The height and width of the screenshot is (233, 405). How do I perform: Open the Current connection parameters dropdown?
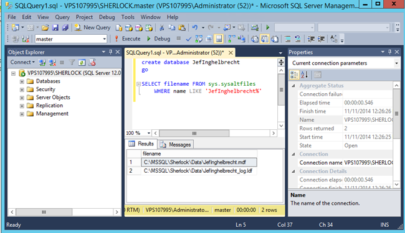tap(396, 63)
